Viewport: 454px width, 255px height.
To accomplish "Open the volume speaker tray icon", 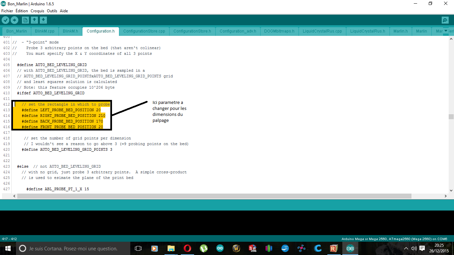I will tap(414, 248).
